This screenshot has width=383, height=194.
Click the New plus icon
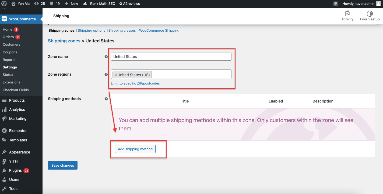[x=66, y=4]
